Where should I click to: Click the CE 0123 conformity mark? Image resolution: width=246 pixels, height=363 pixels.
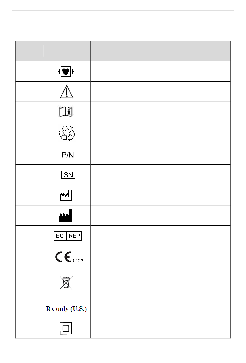[x=69, y=258]
